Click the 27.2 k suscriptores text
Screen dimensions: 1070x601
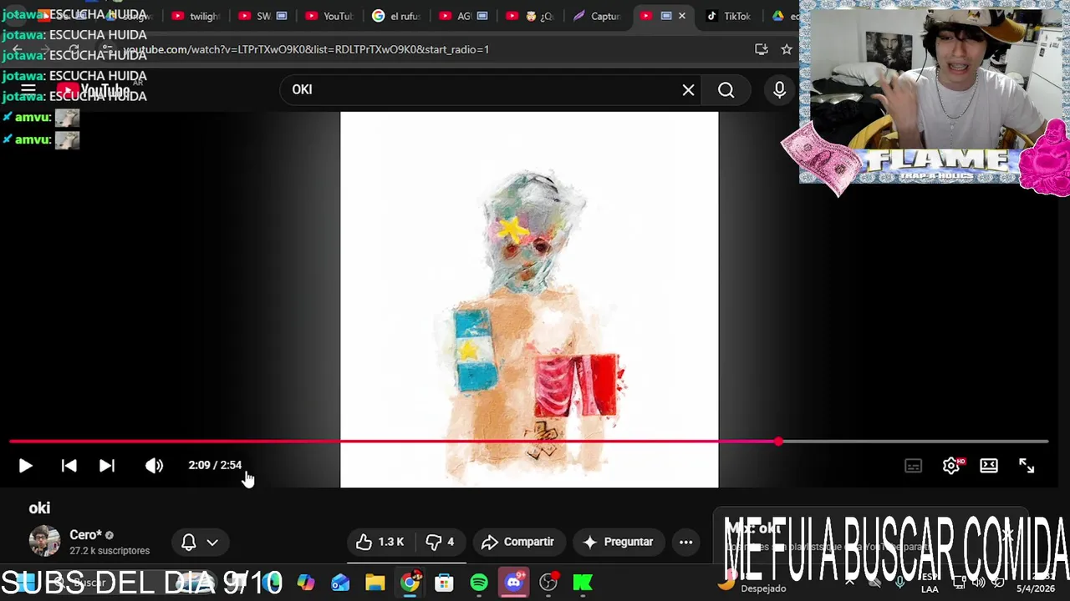click(110, 551)
